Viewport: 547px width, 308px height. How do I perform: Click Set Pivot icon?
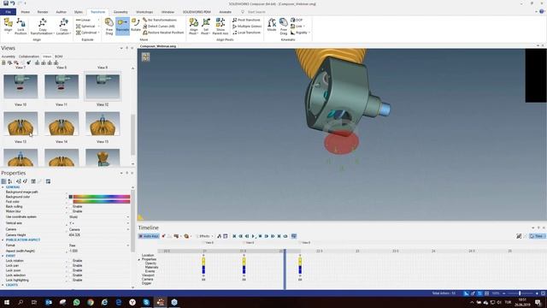click(206, 27)
